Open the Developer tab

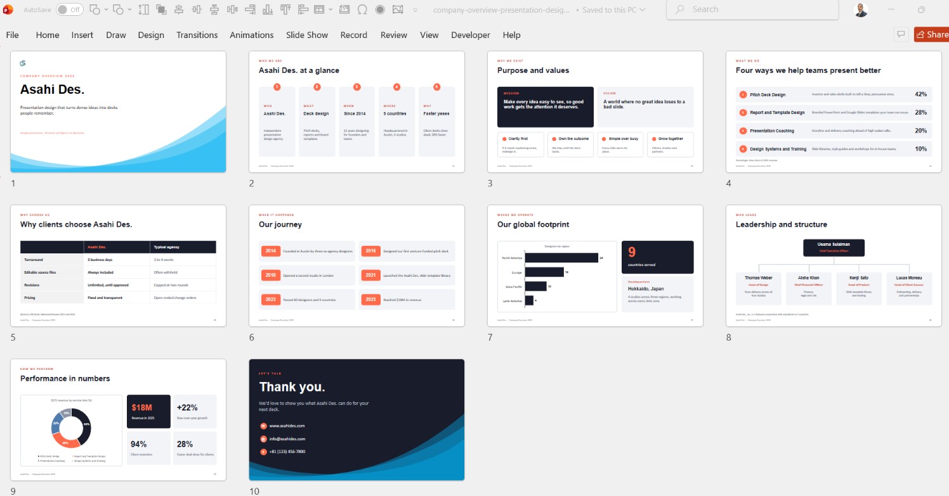[471, 35]
